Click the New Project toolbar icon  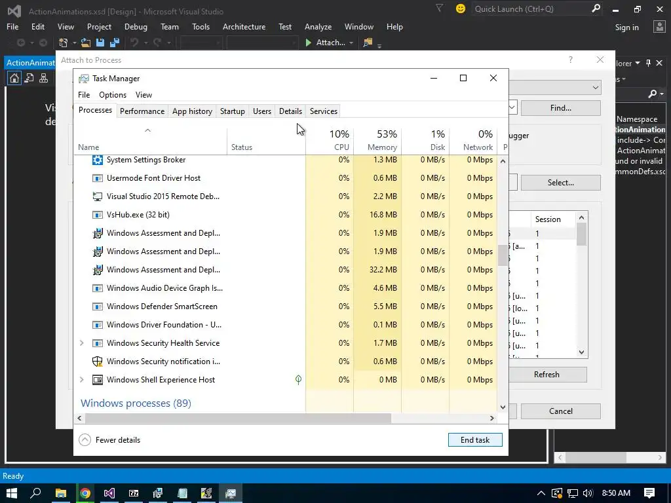pyautogui.click(x=64, y=43)
